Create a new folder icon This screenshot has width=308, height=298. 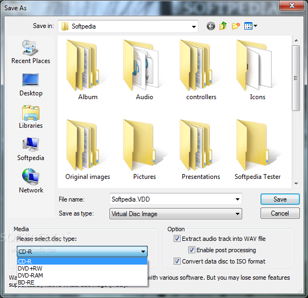tap(236, 26)
